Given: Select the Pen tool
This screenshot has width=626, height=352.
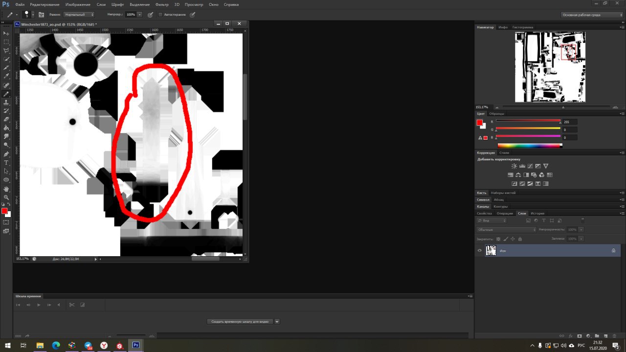Looking at the screenshot, I should [x=6, y=154].
